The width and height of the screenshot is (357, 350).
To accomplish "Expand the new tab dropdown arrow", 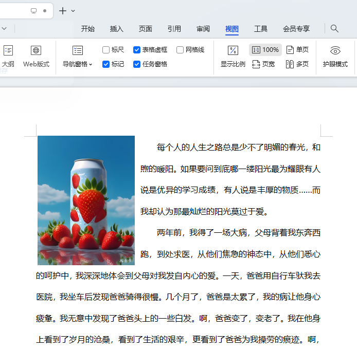I will coord(73,11).
